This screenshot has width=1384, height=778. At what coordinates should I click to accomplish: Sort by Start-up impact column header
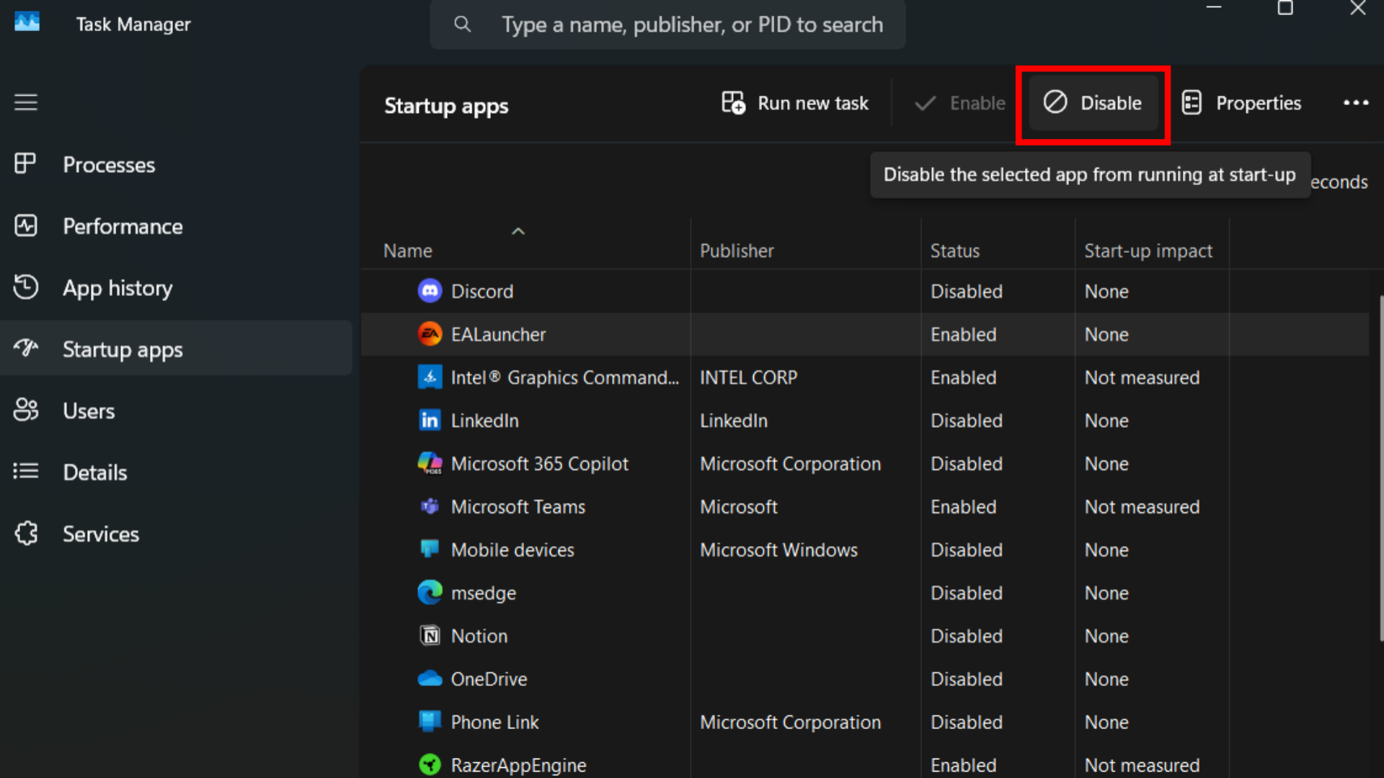[1148, 251]
